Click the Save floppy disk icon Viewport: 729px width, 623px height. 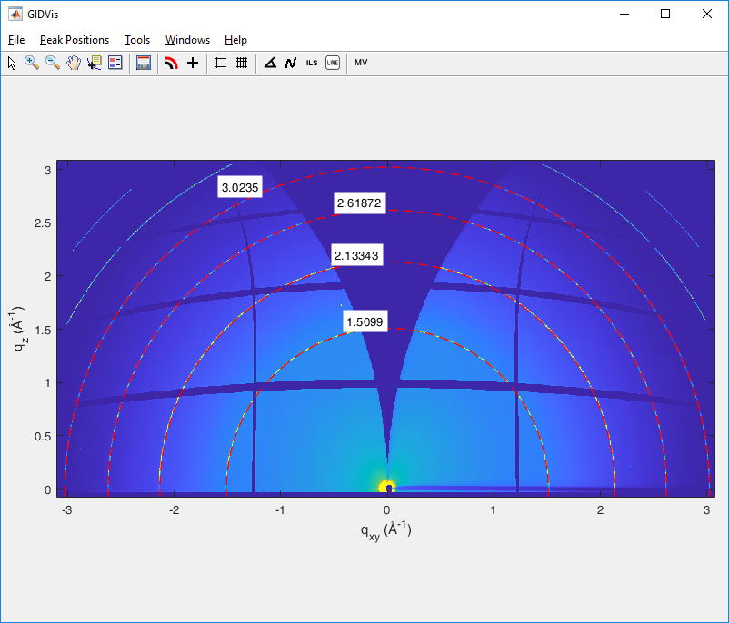[143, 63]
